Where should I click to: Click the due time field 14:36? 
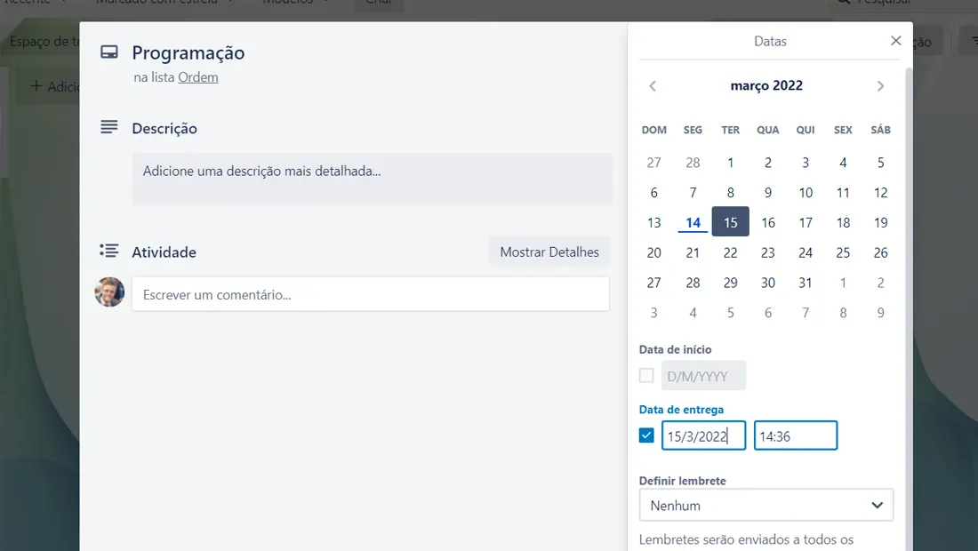pyautogui.click(x=795, y=435)
